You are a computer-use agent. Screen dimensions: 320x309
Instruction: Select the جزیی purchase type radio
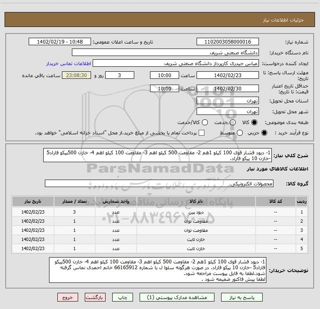click(264, 133)
